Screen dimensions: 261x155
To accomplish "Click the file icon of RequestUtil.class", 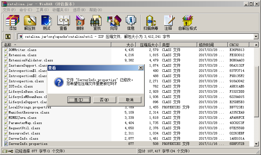I will click(x=6, y=128).
